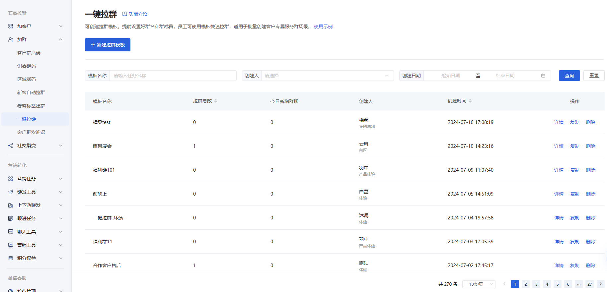Jump to last page 27
Screen dimensions: 607x292
click(590, 284)
